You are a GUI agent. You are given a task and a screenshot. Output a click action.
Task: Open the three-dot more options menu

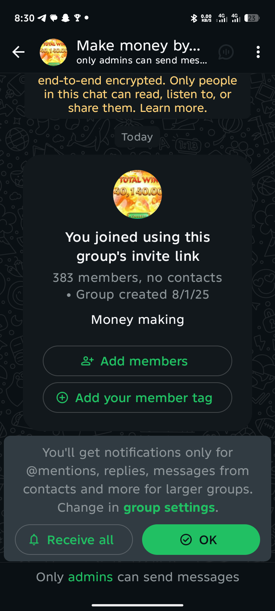(x=258, y=52)
